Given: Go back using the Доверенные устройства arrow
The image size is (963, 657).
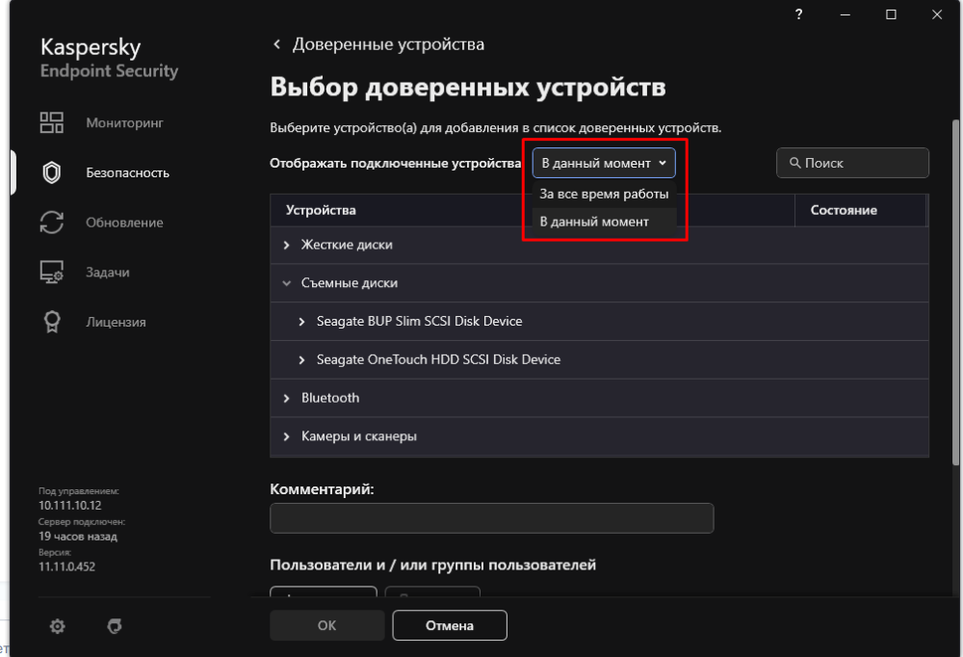Looking at the screenshot, I should pyautogui.click(x=277, y=44).
